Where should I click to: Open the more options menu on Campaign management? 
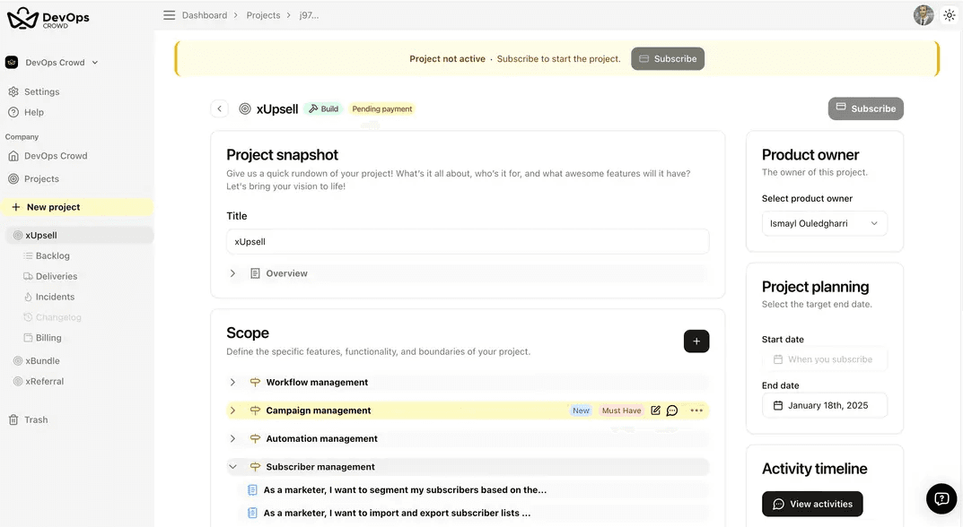click(696, 410)
